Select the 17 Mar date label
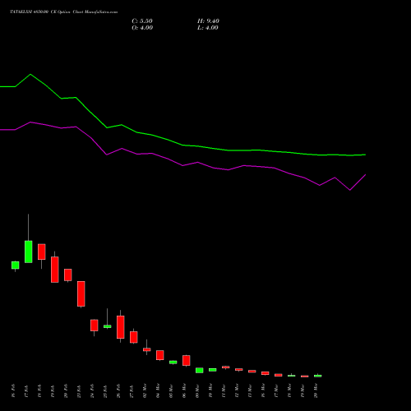 point(276,390)
